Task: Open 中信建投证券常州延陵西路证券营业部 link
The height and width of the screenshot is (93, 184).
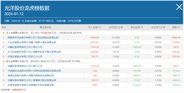Action: coord(34,71)
